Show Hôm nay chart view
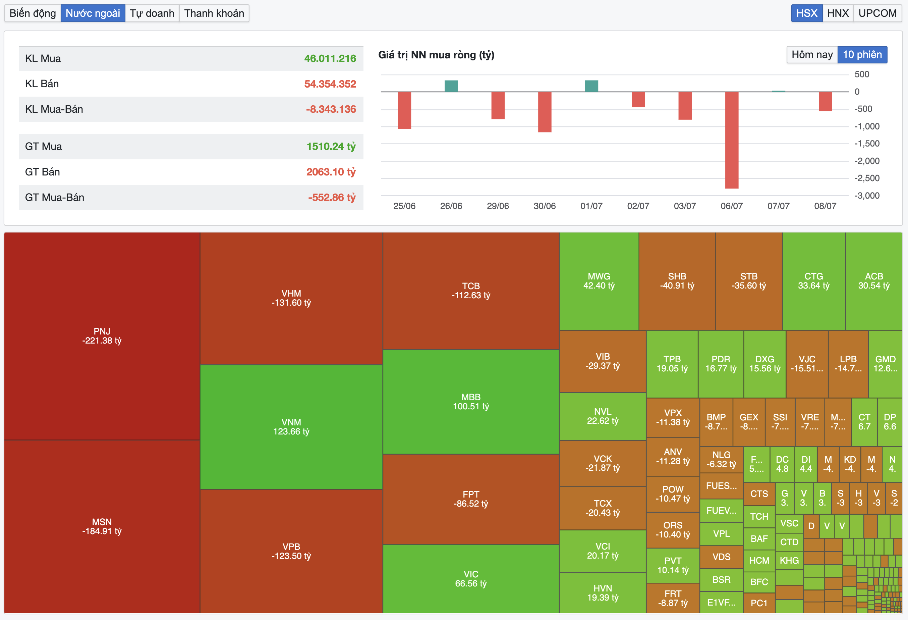Image resolution: width=908 pixels, height=620 pixels. tap(812, 54)
